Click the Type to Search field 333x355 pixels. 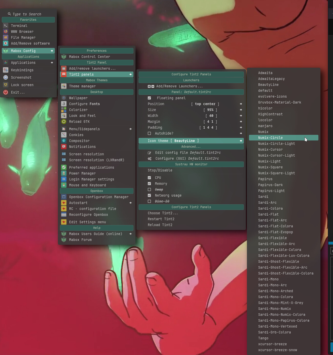coord(27,14)
